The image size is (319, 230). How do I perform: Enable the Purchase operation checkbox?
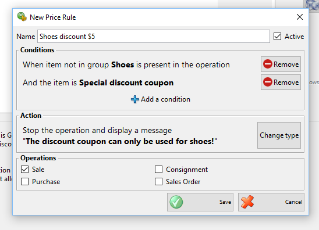25,181
